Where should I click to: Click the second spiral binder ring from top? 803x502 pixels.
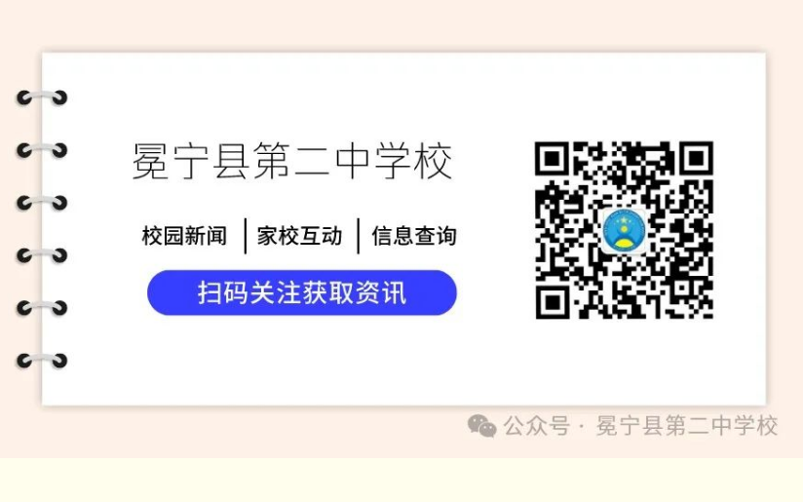point(42,150)
